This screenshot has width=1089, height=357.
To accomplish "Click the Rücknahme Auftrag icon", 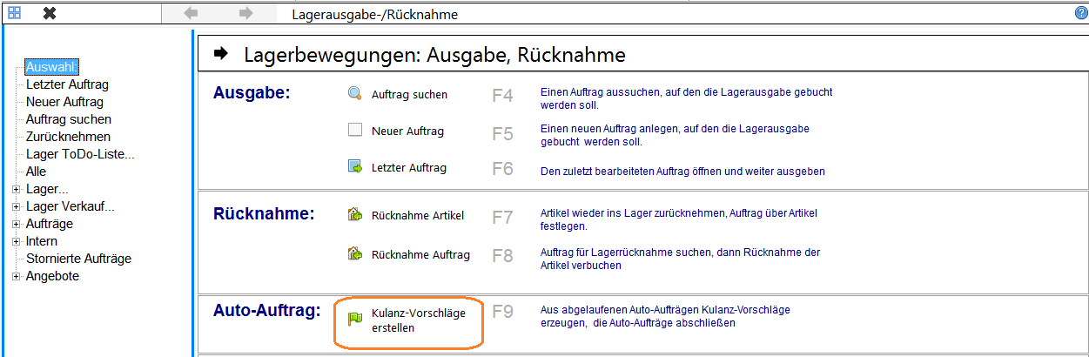I will (354, 254).
